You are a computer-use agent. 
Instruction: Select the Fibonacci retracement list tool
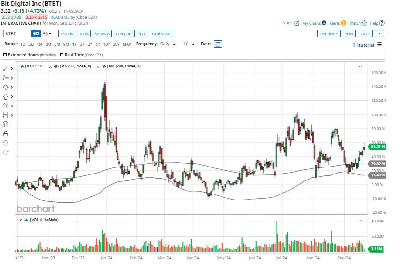click(x=5, y=78)
